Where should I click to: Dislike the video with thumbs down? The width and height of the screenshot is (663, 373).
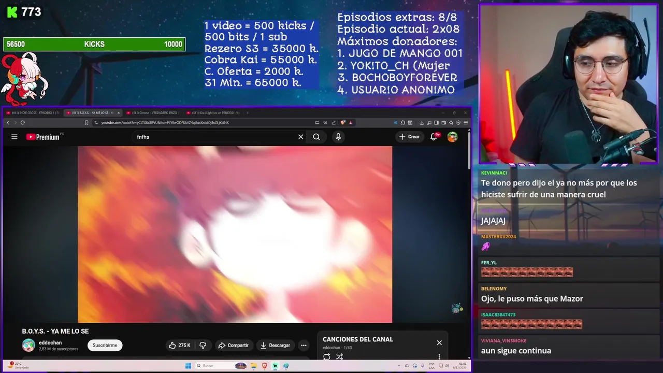pos(203,345)
